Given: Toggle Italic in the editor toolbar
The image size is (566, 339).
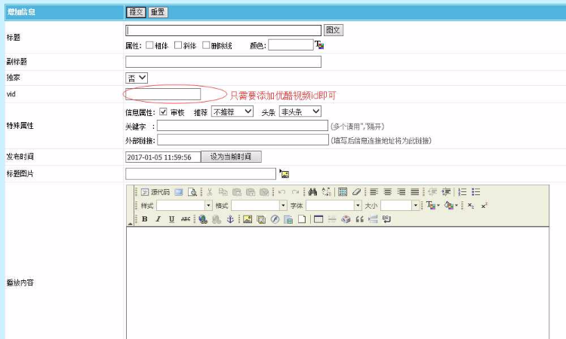Looking at the screenshot, I should [x=158, y=219].
